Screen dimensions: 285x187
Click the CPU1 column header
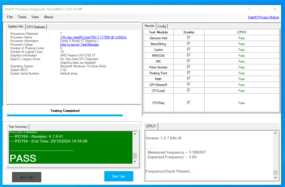tap(241, 32)
